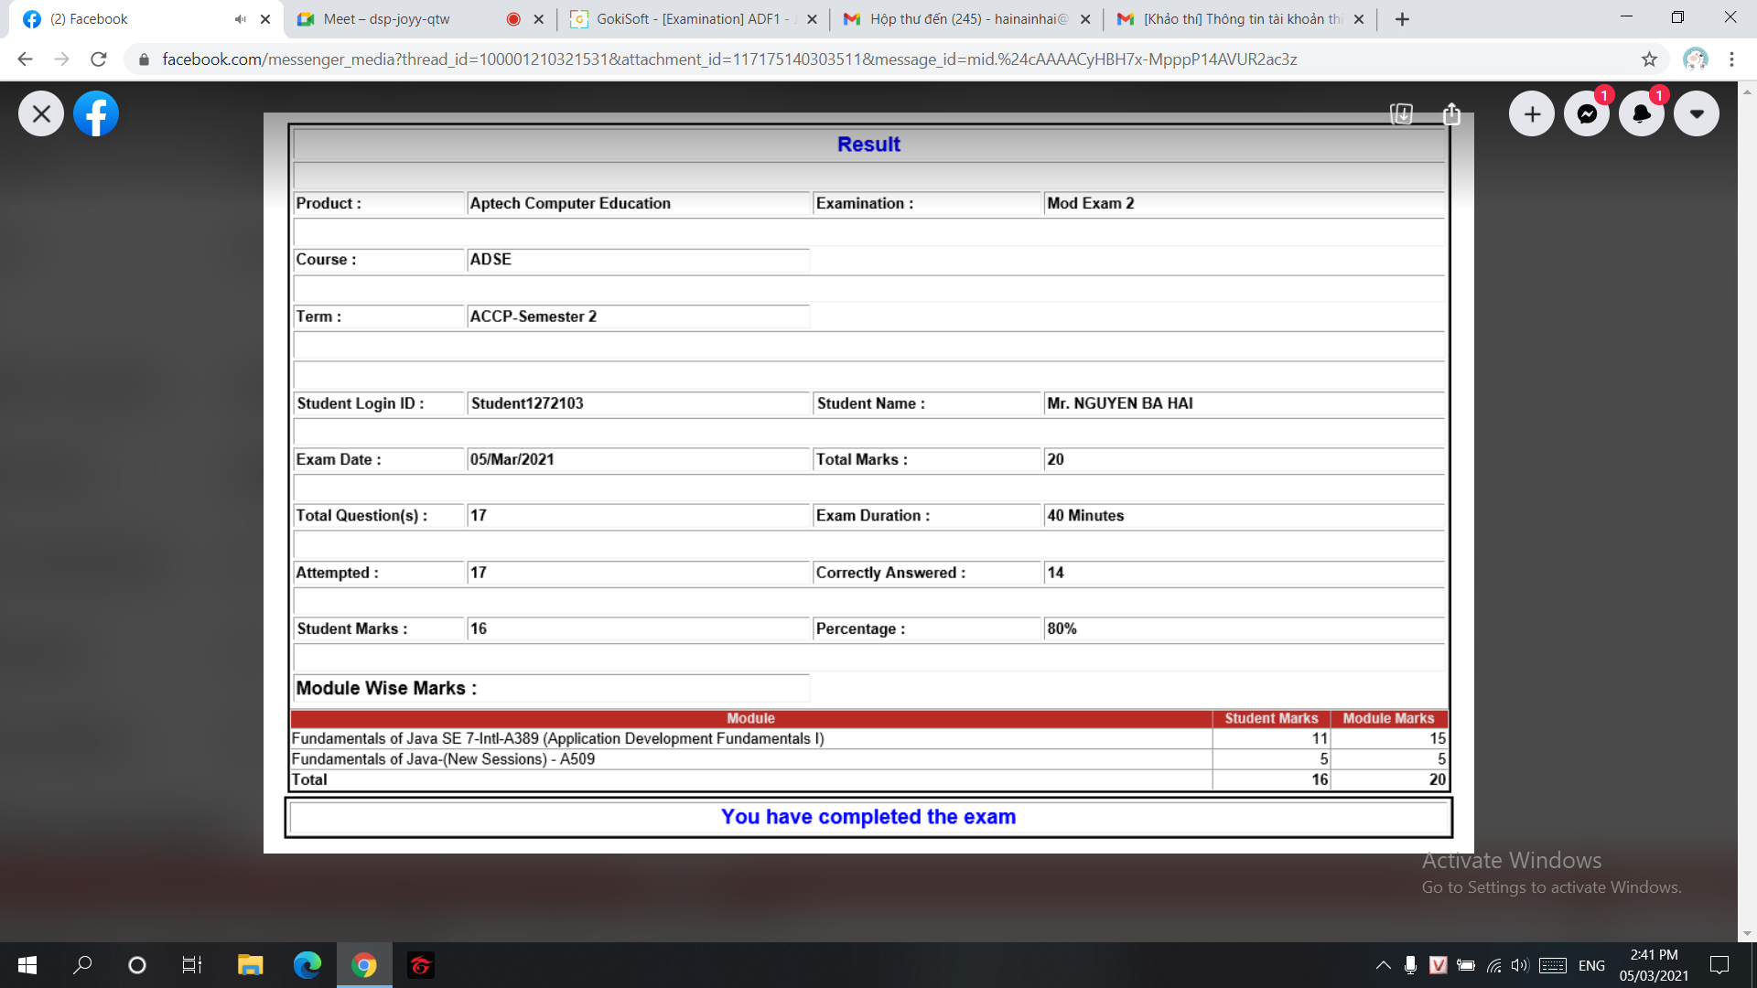Open a new browser tab
Screen dimensions: 1757x988
[x=1402, y=19]
